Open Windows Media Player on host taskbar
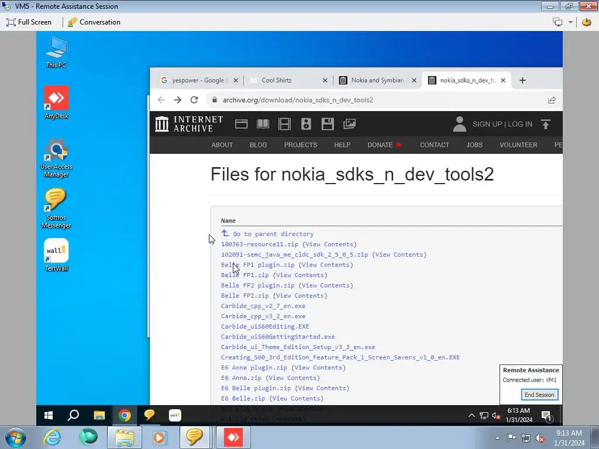Viewport: 599px width, 449px height. click(x=159, y=437)
